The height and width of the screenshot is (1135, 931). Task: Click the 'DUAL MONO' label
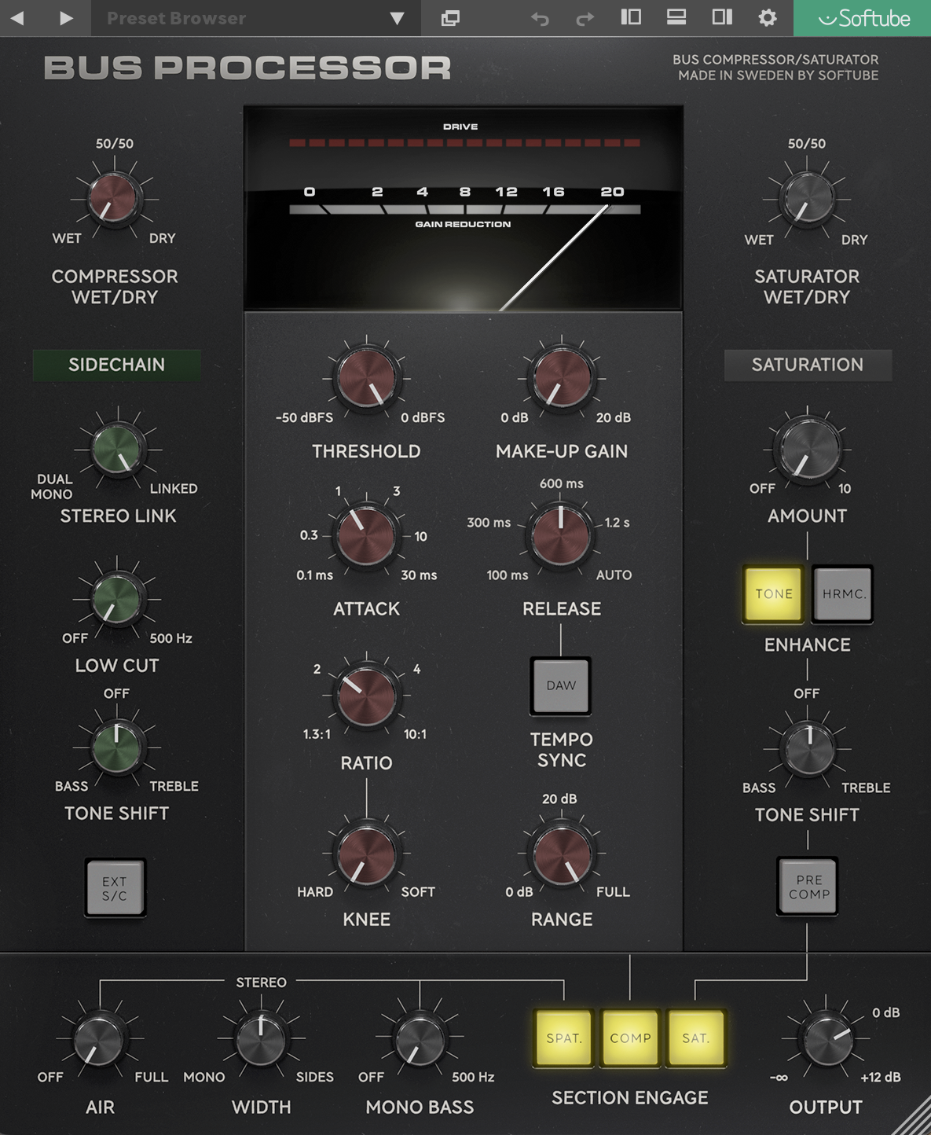tap(53, 487)
